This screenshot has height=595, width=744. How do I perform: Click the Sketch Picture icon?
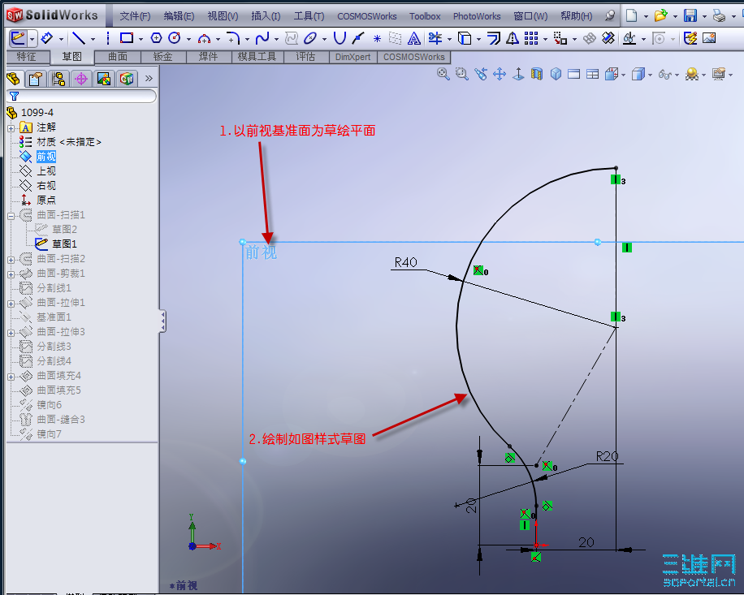pos(709,38)
